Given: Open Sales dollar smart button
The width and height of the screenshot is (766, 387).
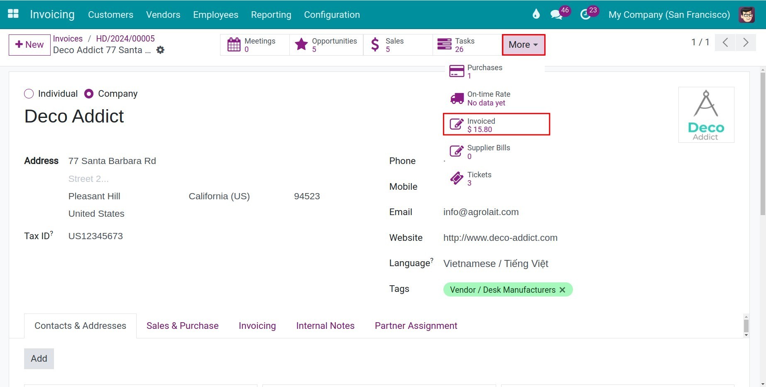Looking at the screenshot, I should tap(398, 45).
